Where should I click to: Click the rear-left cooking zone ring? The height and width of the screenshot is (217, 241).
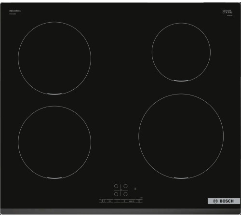[x=54, y=58]
